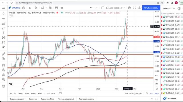This screenshot has height=102, width=183.
Task: Expand bottom panel with up chevron
Action: (x=152, y=99)
